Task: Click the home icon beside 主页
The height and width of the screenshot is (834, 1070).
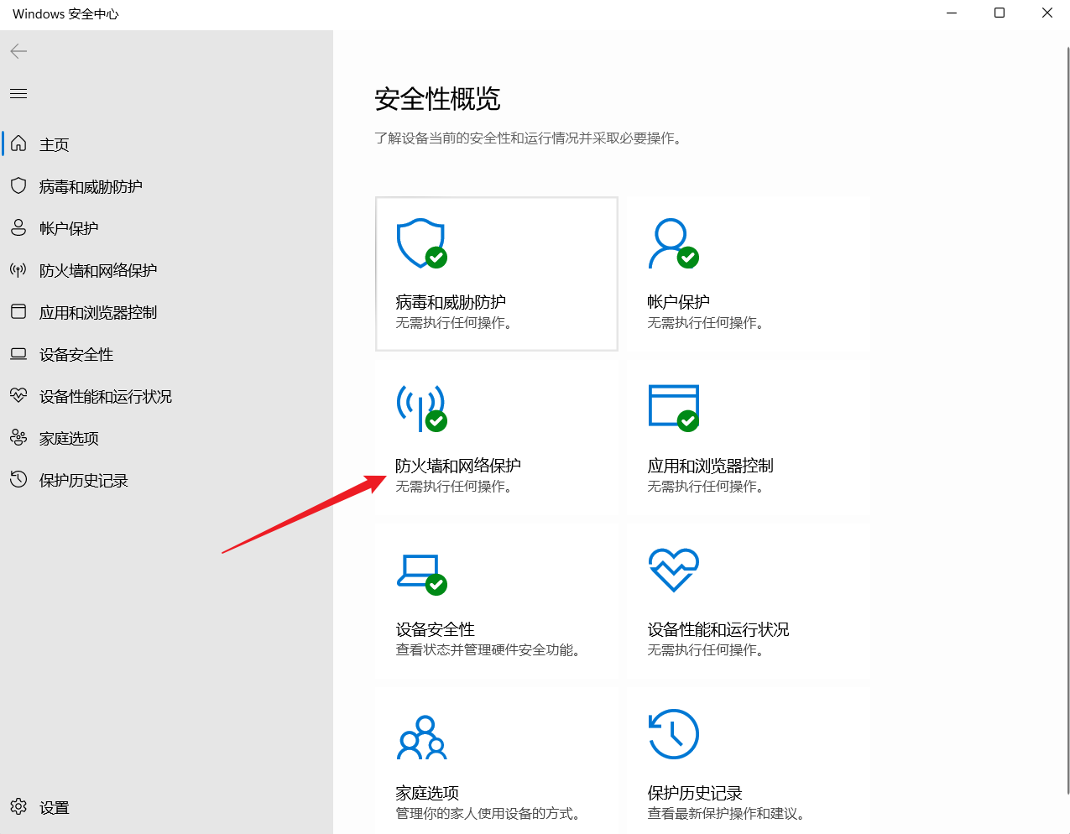Action: [18, 143]
